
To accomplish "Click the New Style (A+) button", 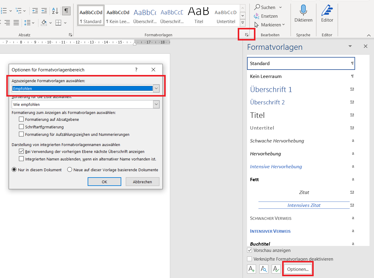I will click(x=252, y=269).
